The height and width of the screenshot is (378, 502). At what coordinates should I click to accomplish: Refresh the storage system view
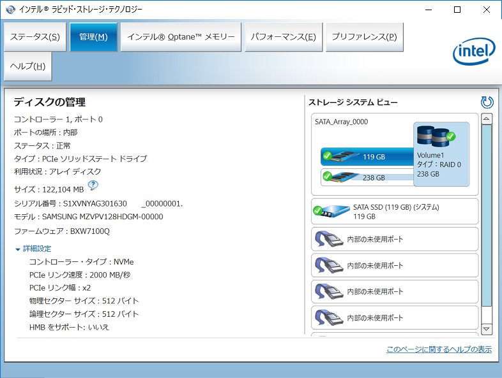pyautogui.click(x=487, y=102)
